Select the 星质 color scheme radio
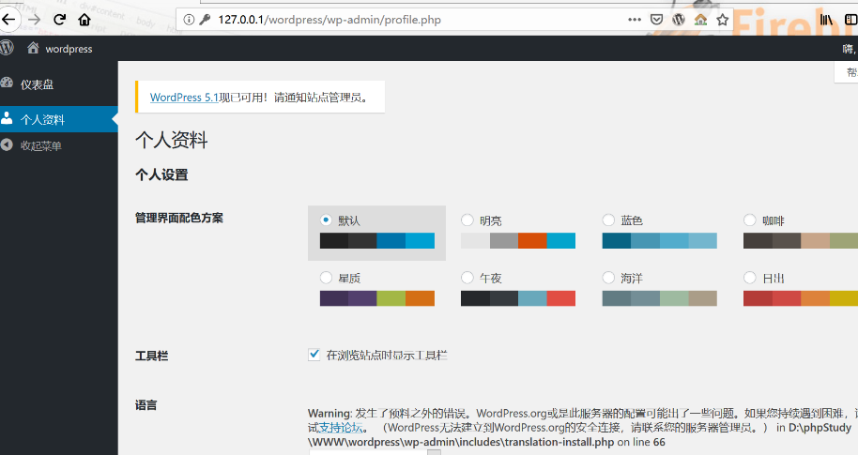The width and height of the screenshot is (858, 455). pyautogui.click(x=326, y=278)
